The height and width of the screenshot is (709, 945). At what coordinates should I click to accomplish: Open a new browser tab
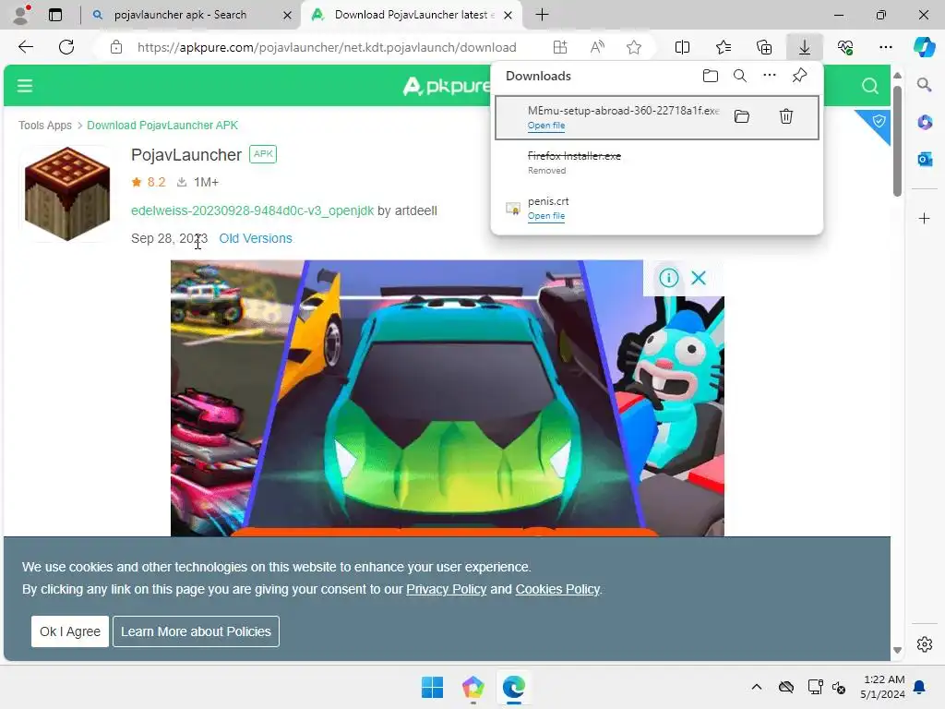pyautogui.click(x=542, y=15)
